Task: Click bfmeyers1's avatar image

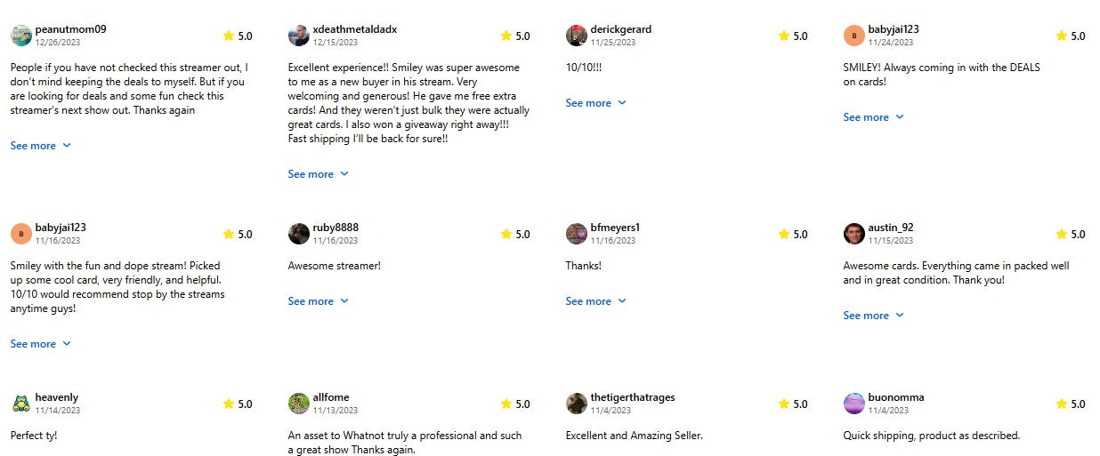Action: point(577,234)
